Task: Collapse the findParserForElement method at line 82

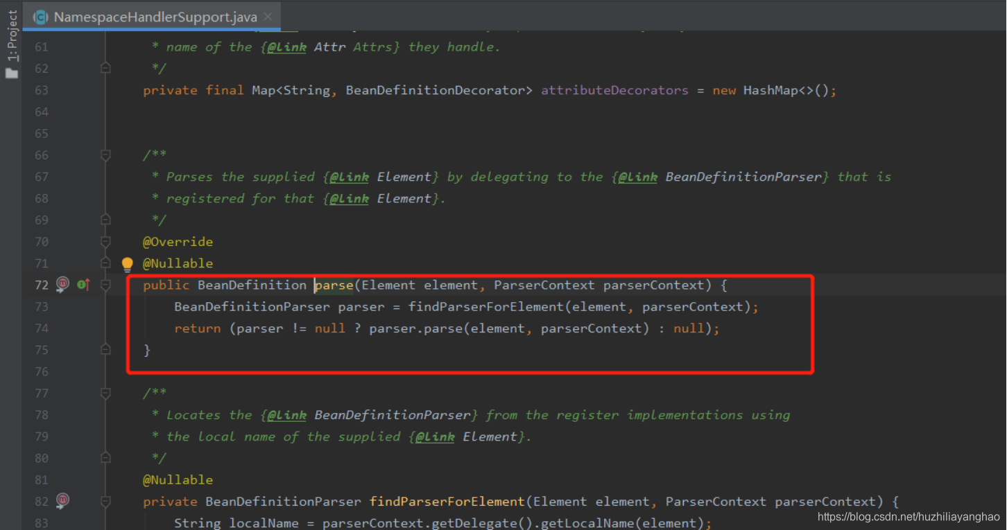Action: pyautogui.click(x=105, y=501)
